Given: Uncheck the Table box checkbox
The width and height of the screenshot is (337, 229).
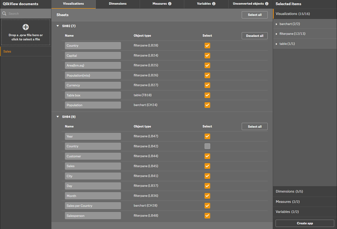Looking at the screenshot, I should pos(207,95).
